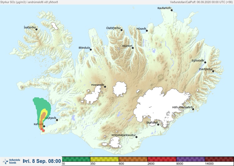Click the Höfn í Hornafirði label

pos(183,107)
